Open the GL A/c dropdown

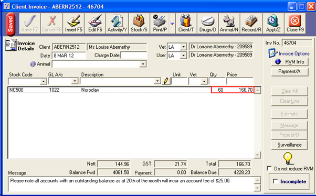pos(75,81)
